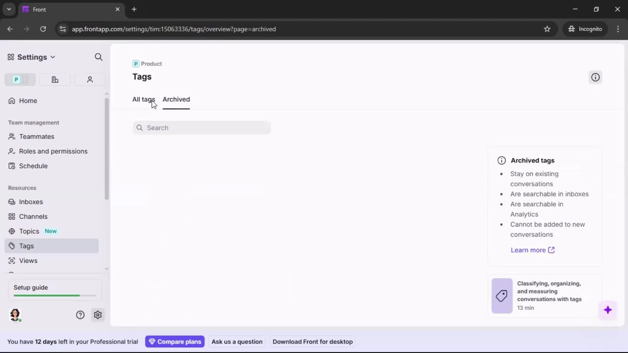
Task: Click inside the tag search field
Action: (x=202, y=128)
